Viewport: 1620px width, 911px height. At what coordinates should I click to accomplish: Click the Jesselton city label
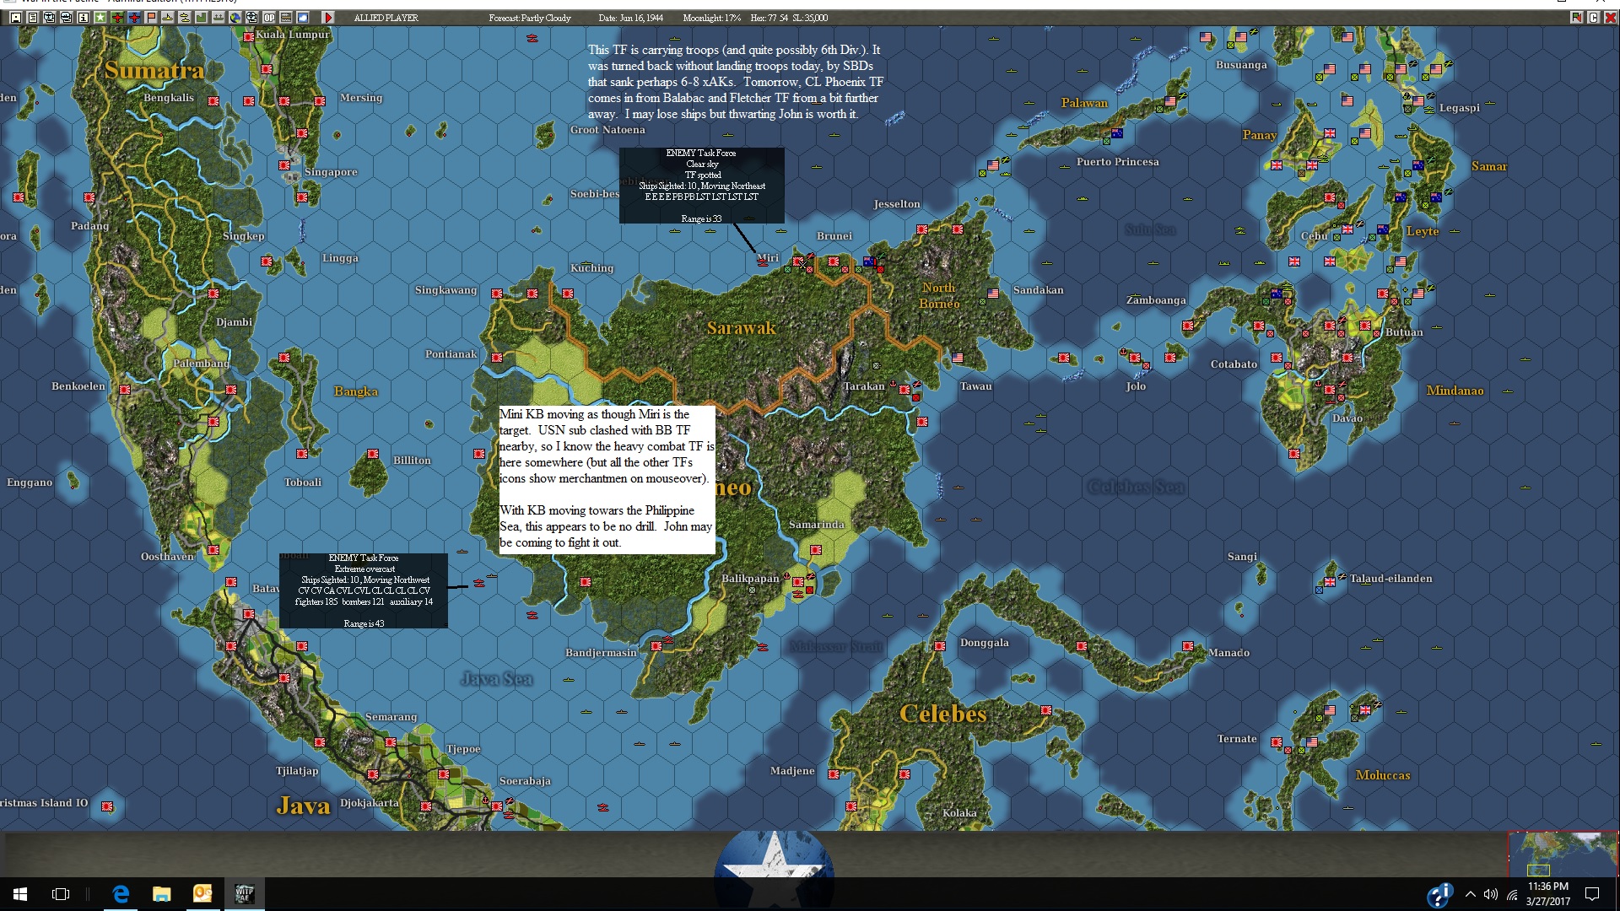click(897, 204)
